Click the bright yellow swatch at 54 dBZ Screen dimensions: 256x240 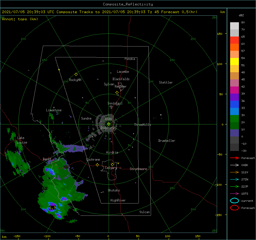pos(234,61)
